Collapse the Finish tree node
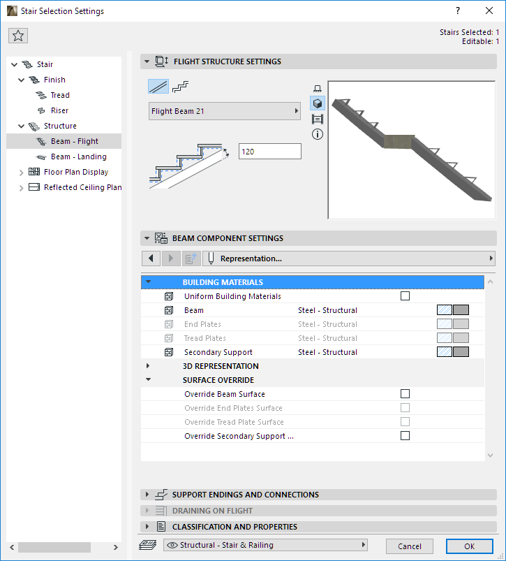 [22, 80]
